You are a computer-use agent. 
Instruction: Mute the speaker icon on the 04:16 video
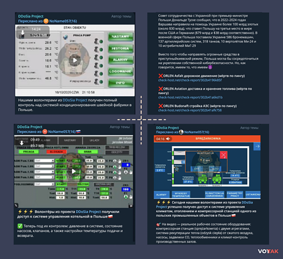[x=168, y=139]
